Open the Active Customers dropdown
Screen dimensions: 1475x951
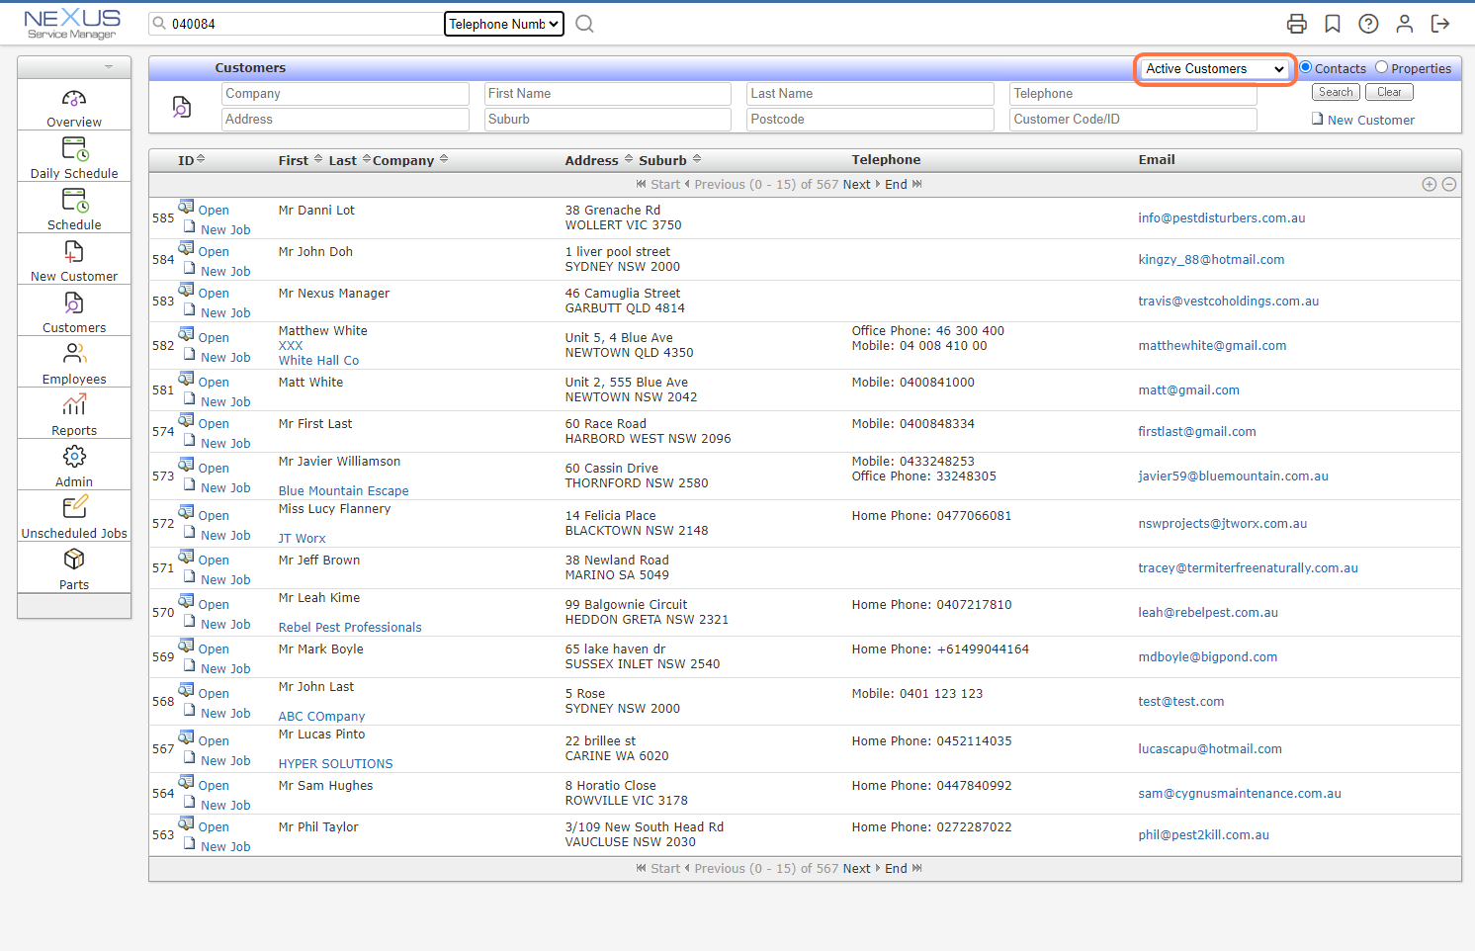point(1214,69)
